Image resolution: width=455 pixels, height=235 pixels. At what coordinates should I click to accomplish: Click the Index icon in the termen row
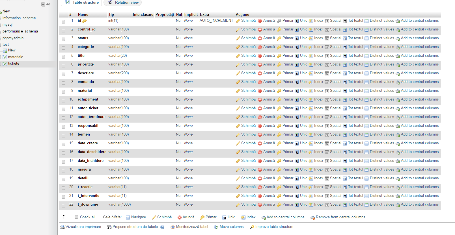point(311,135)
